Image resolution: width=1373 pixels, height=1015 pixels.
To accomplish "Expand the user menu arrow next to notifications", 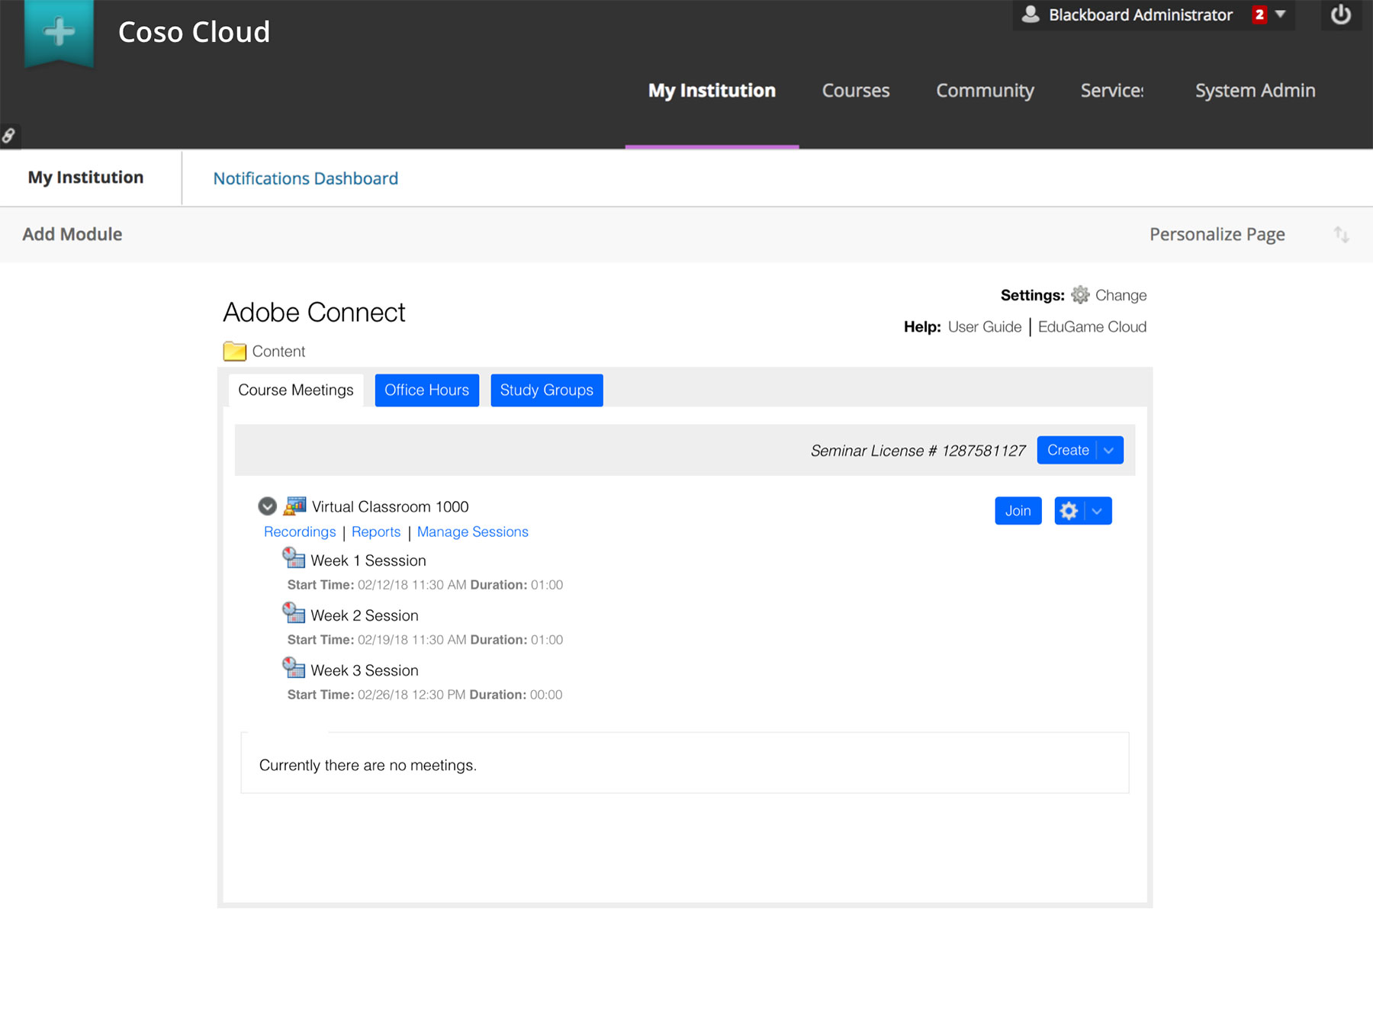I will 1281,14.
